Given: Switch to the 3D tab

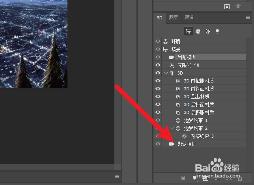Looking at the screenshot, I should pyautogui.click(x=160, y=18).
